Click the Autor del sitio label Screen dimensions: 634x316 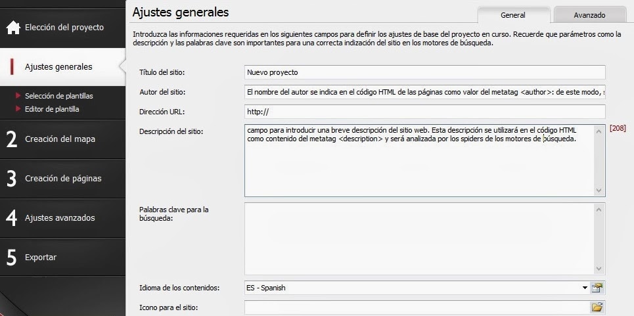point(162,92)
